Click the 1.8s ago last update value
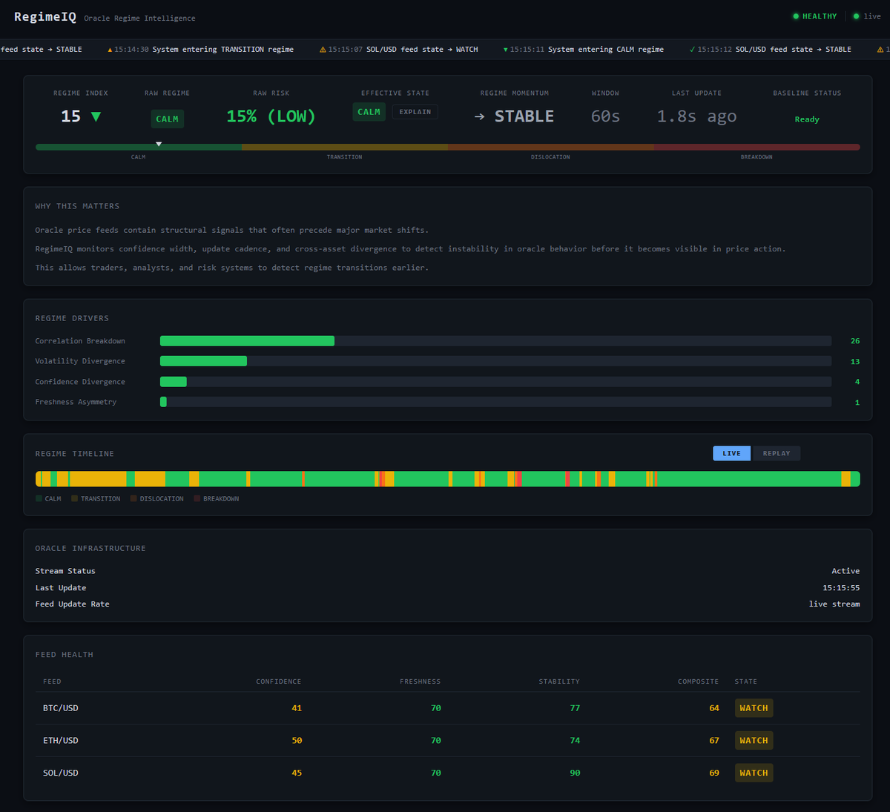 [x=696, y=116]
